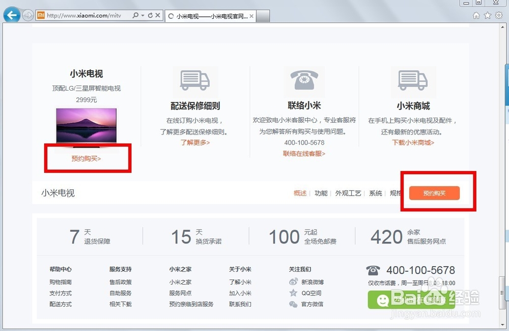
Task: Open 支付方式 footer link
Action: [x=61, y=293]
